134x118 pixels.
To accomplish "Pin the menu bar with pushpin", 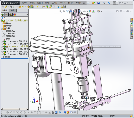I will click(x=84, y=3).
